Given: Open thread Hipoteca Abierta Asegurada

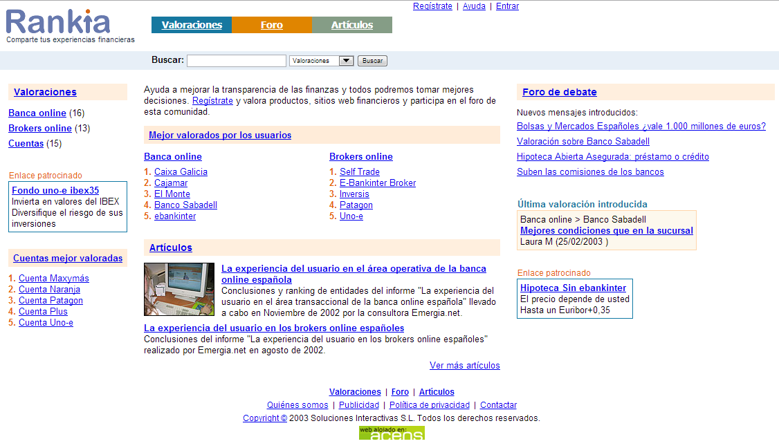Looking at the screenshot, I should (612, 157).
